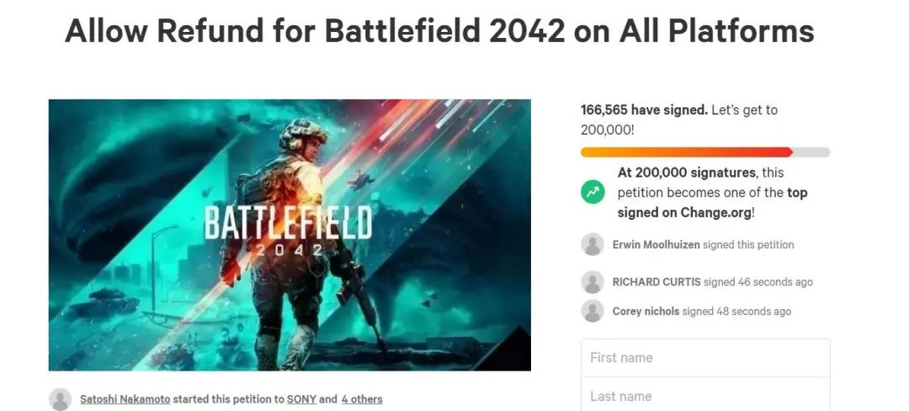The width and height of the screenshot is (909, 411).
Task: Click Satoshi Nakamoto's profile avatar
Action: 60,399
